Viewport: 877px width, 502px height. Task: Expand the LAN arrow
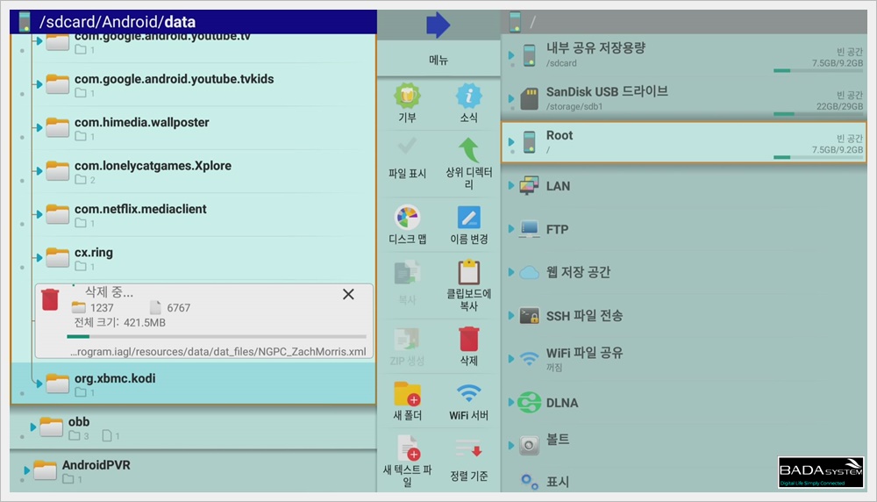(510, 185)
